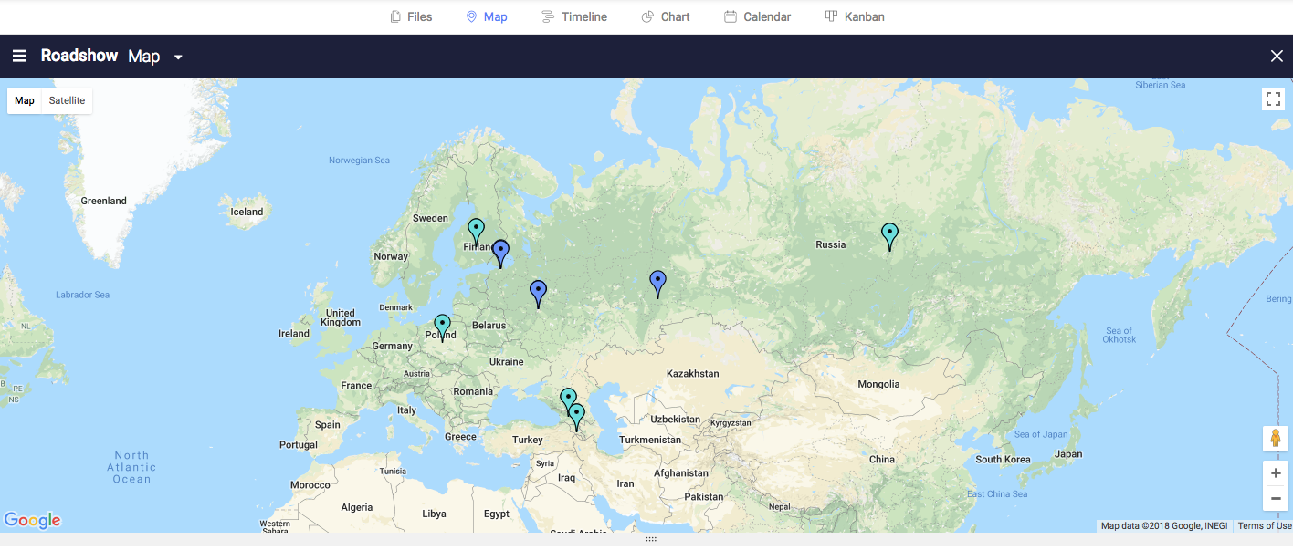Click the blue pin north of Kazakhstan
Image resolution: width=1293 pixels, height=550 pixels.
point(657,284)
